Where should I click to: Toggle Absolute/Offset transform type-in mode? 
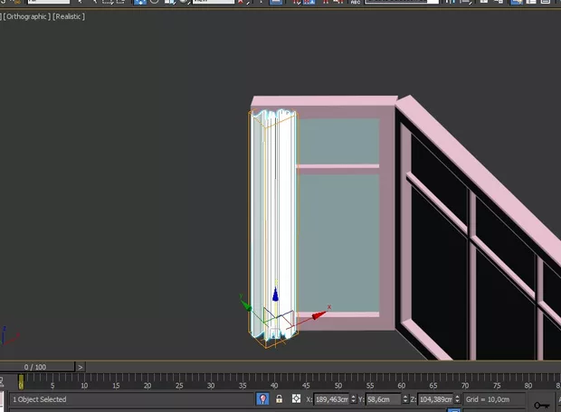click(296, 398)
